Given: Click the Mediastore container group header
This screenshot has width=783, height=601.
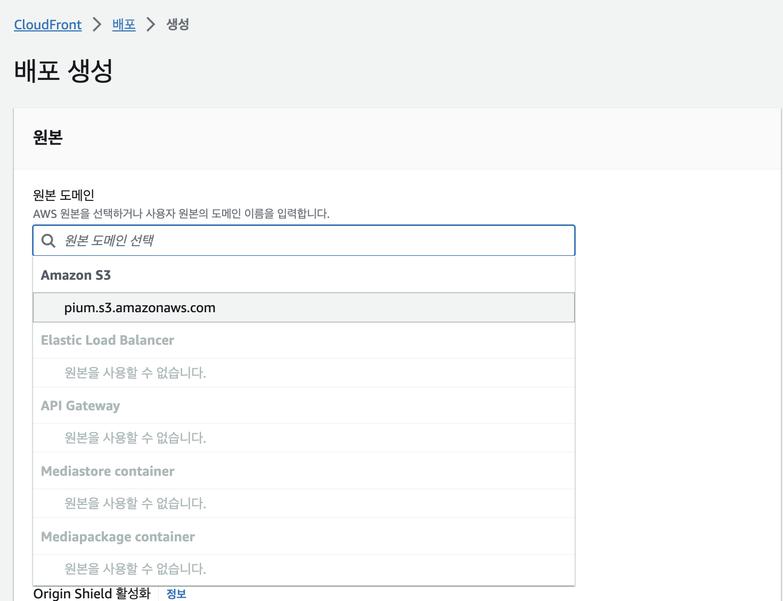Looking at the screenshot, I should tap(108, 472).
